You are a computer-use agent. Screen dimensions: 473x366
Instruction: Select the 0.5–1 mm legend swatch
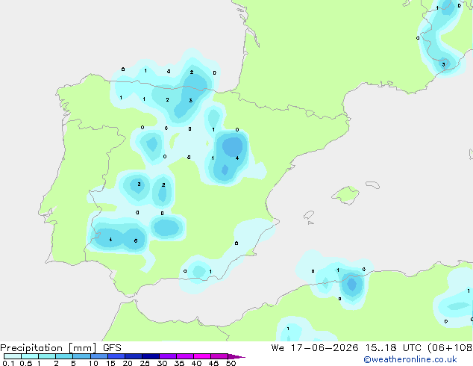click(x=30, y=356)
